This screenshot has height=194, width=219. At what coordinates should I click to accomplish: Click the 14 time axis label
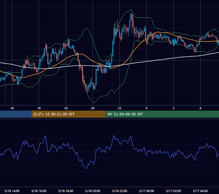click(x=12, y=108)
